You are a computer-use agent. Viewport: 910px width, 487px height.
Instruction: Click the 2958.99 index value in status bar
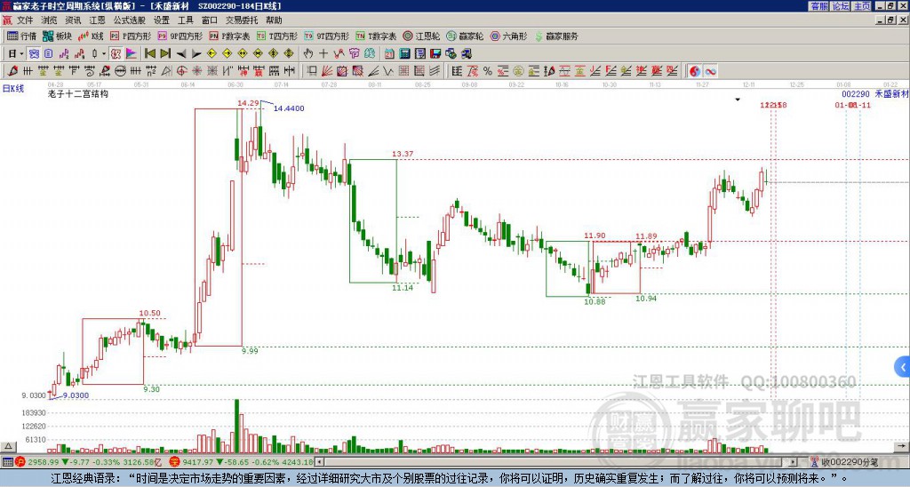(44, 462)
